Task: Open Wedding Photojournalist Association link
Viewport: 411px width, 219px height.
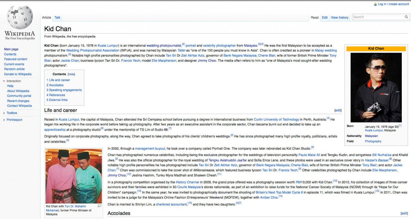Action: [x=93, y=50]
